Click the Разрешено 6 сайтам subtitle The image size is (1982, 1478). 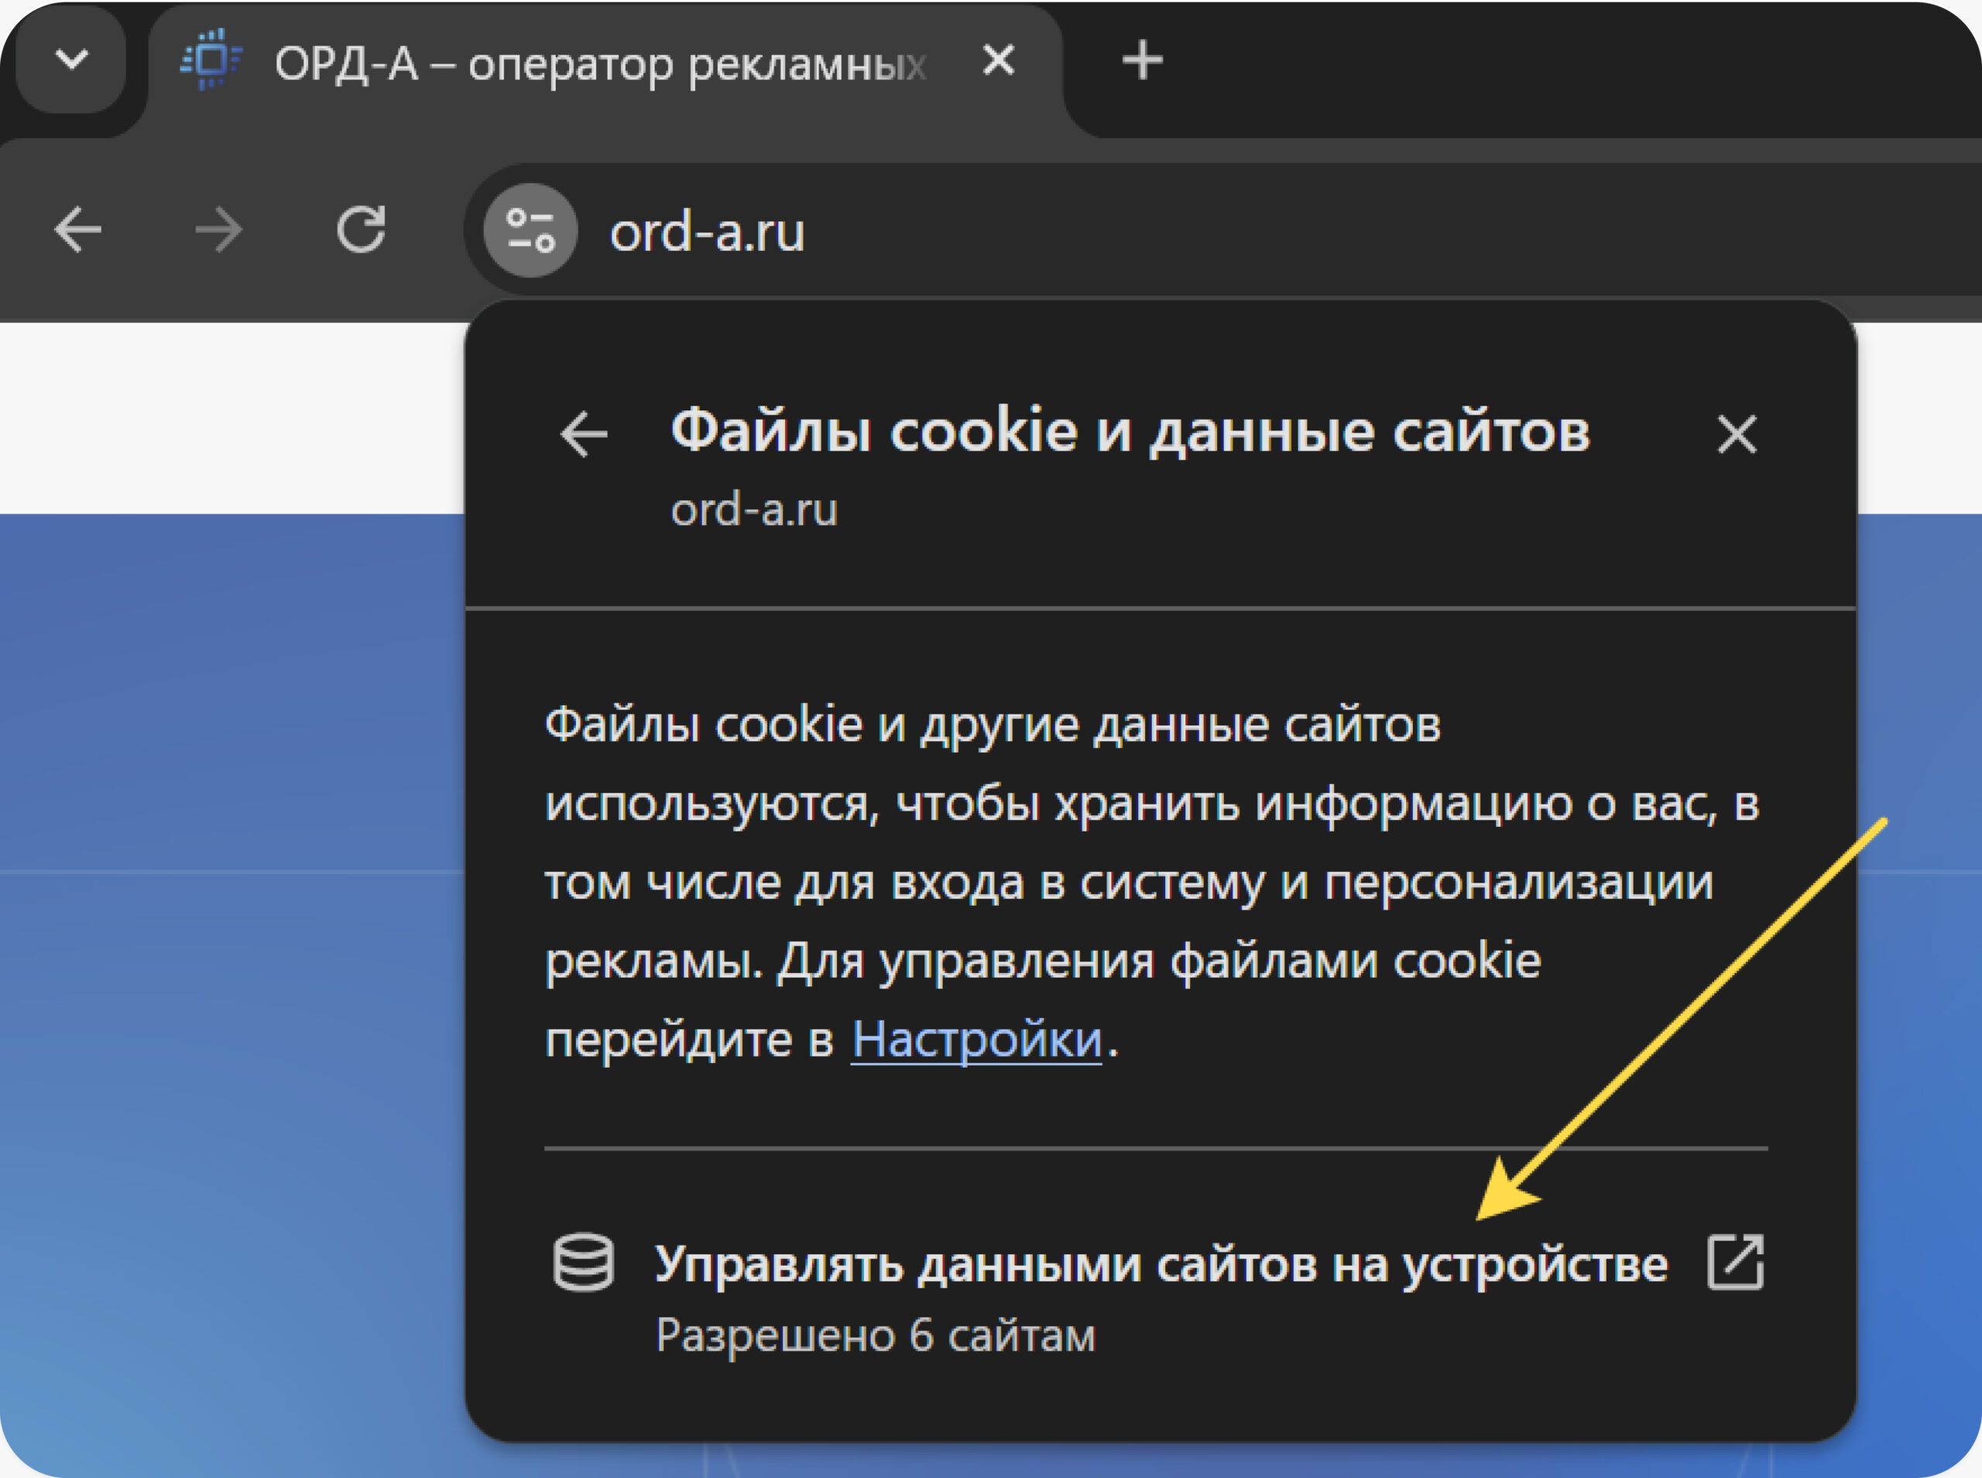pyautogui.click(x=875, y=1336)
